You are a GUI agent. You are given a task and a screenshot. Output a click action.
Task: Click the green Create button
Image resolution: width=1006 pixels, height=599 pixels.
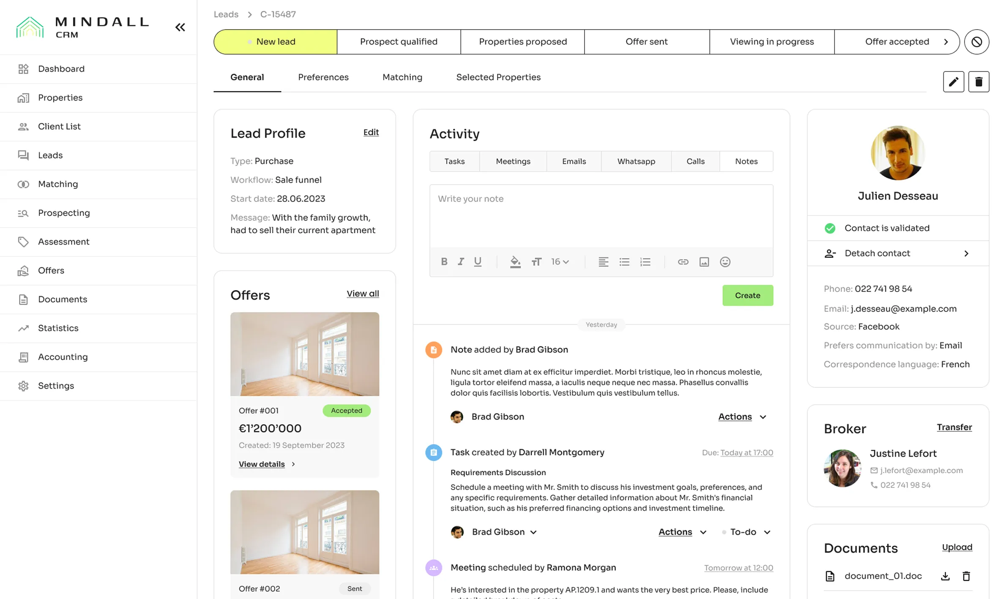[x=747, y=296]
